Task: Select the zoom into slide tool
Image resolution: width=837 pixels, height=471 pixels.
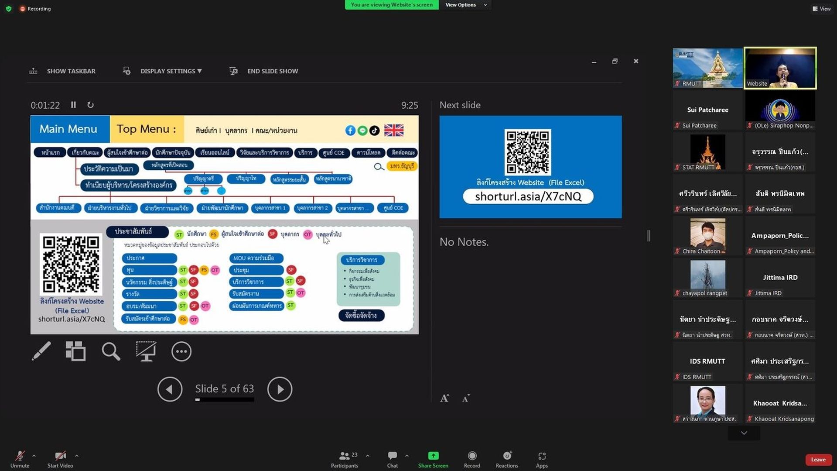Action: tap(111, 351)
